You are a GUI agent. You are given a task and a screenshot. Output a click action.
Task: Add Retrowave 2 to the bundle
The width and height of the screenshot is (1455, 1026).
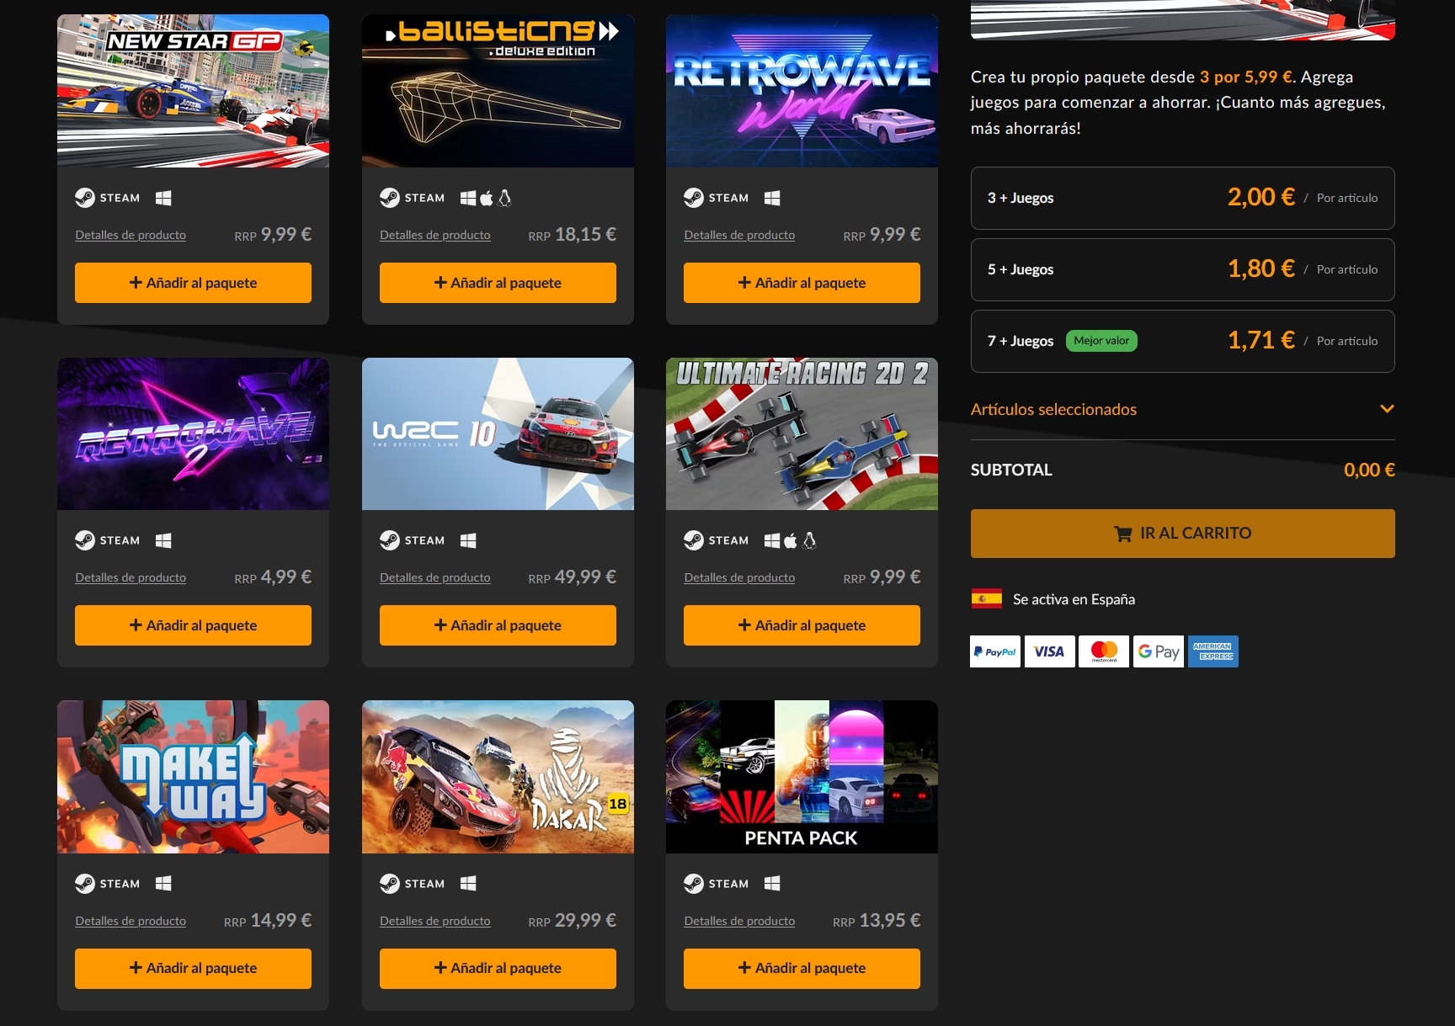(x=193, y=625)
